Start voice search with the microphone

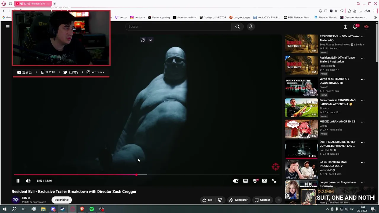coord(251,27)
